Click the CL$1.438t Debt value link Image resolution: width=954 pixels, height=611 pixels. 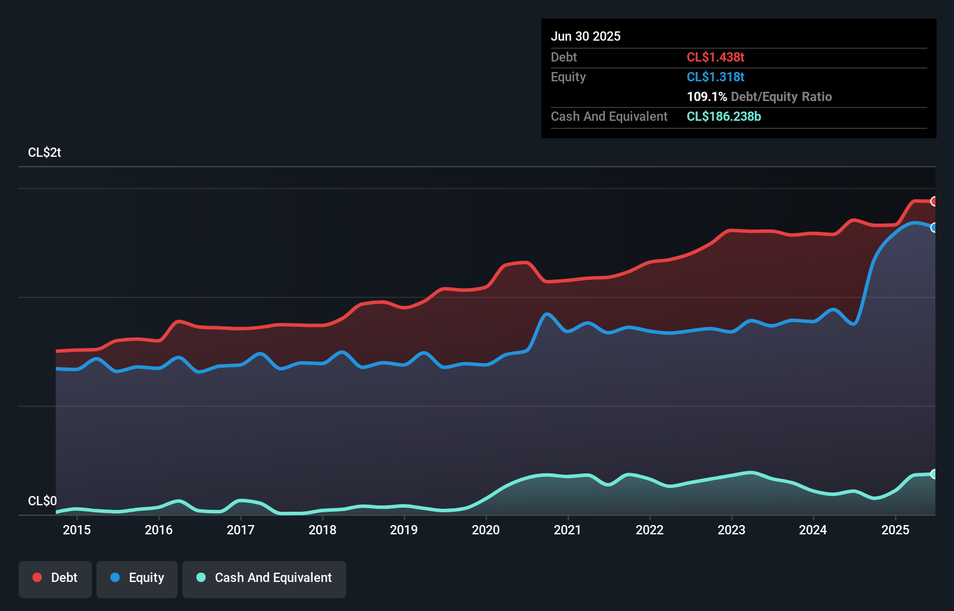[716, 57]
